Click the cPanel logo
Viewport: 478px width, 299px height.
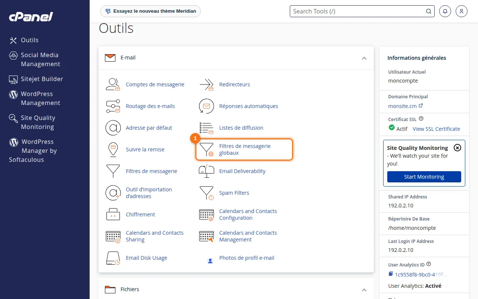(x=31, y=16)
